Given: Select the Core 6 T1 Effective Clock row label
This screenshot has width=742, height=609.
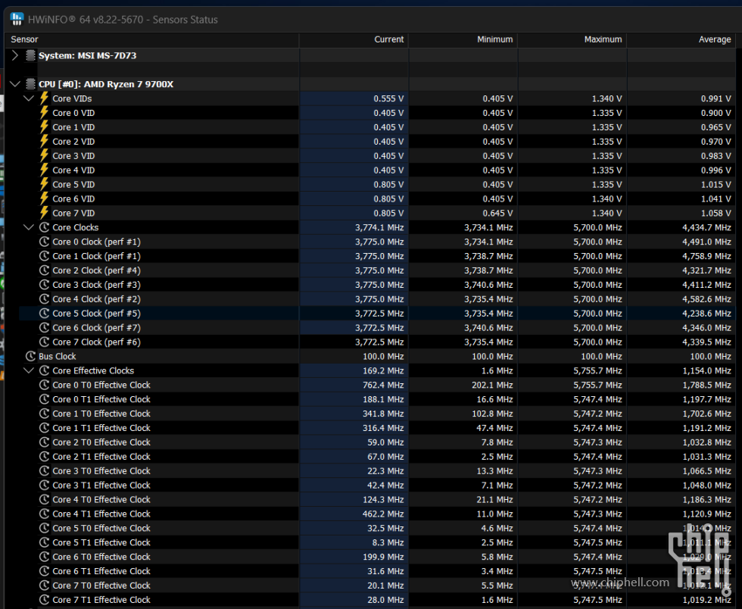Looking at the screenshot, I should (101, 571).
